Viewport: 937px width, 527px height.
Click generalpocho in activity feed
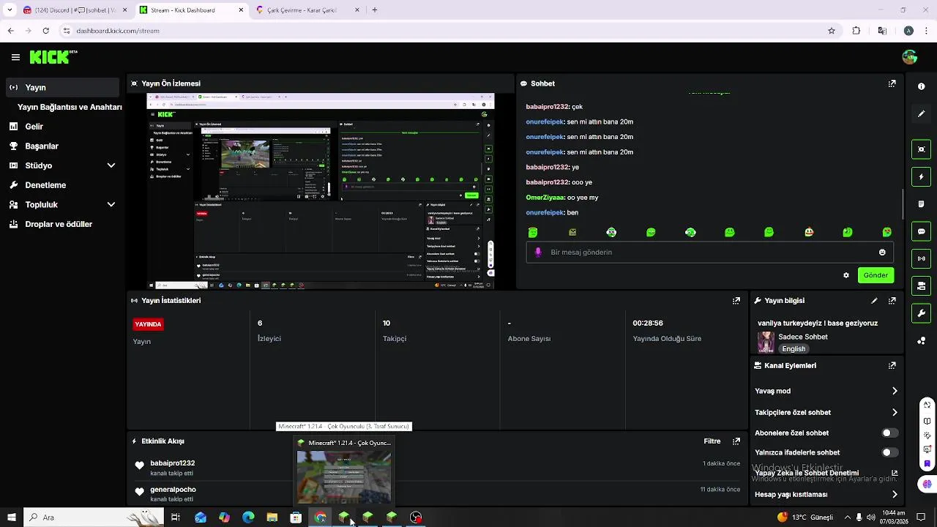tap(173, 490)
